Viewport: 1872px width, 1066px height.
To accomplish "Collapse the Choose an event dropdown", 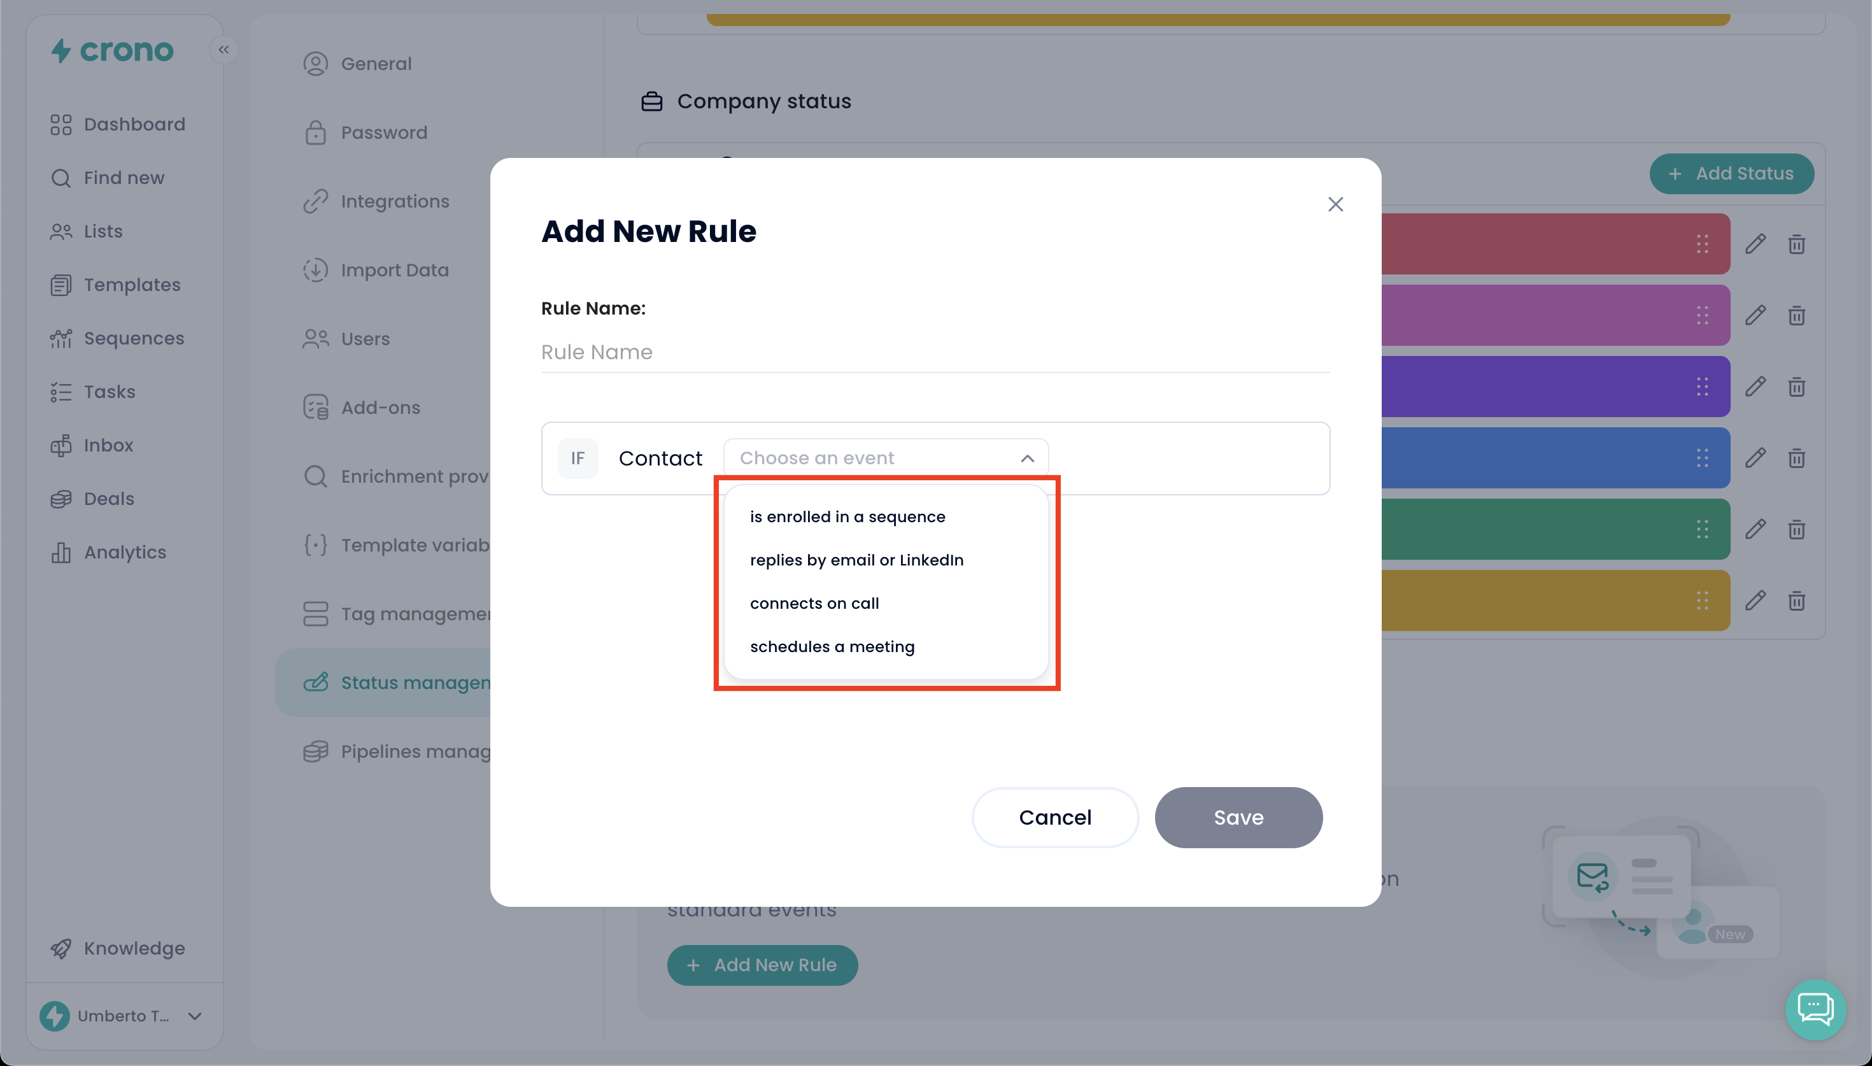I will tap(1027, 458).
